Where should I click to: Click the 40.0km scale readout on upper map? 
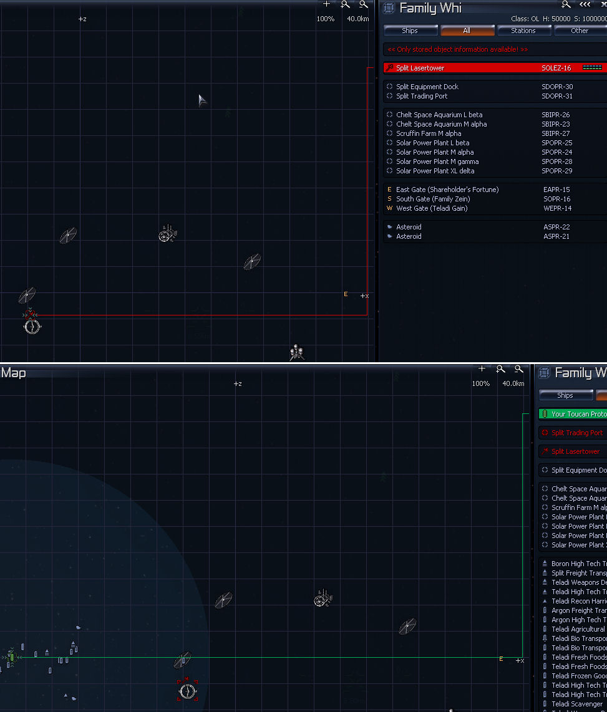tap(357, 19)
